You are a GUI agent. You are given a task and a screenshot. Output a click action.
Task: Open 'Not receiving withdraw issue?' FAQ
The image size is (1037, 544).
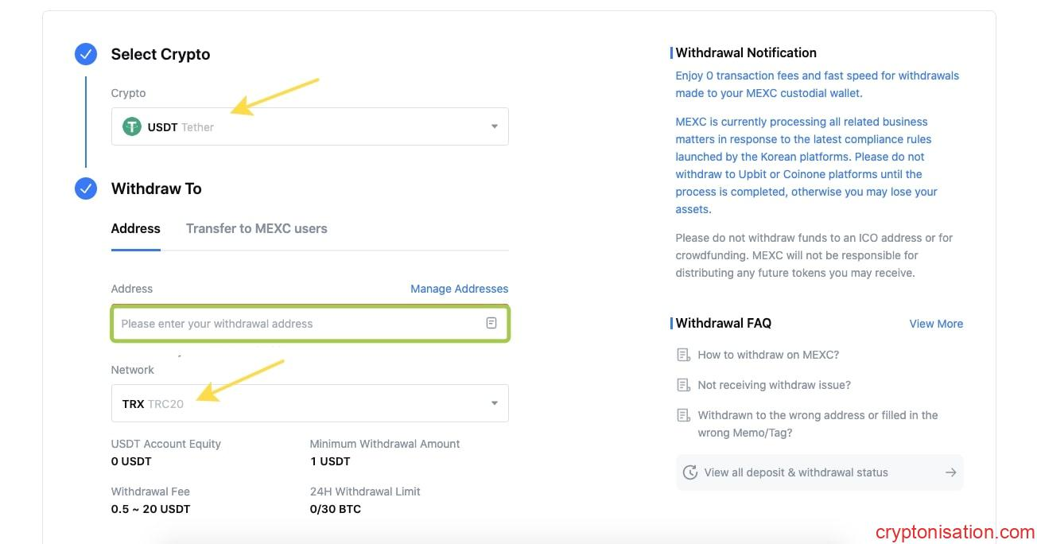click(x=774, y=385)
